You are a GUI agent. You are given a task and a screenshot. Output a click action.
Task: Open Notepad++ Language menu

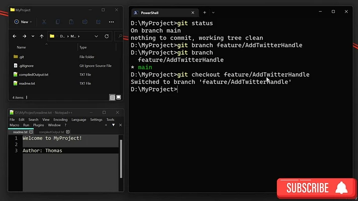coord(79,120)
